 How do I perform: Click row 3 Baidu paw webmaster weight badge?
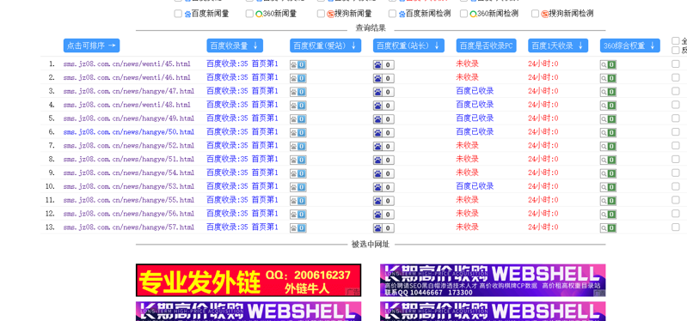[x=383, y=93]
